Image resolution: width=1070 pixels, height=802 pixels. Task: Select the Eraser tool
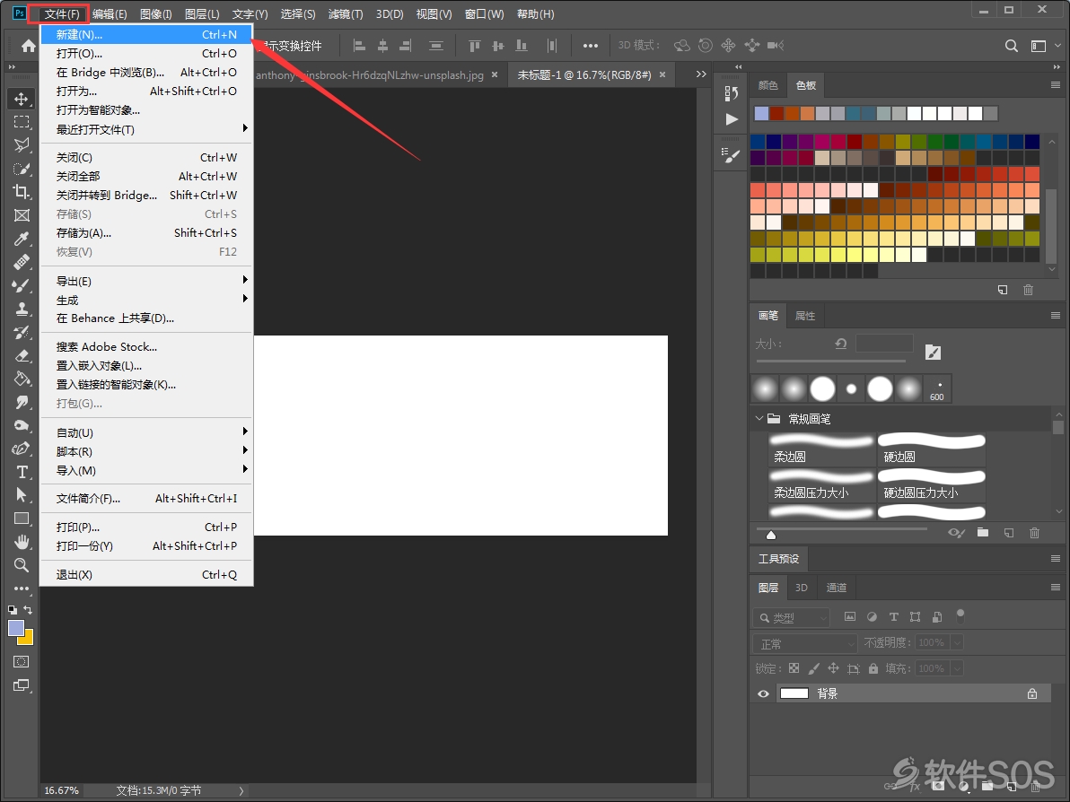(22, 355)
